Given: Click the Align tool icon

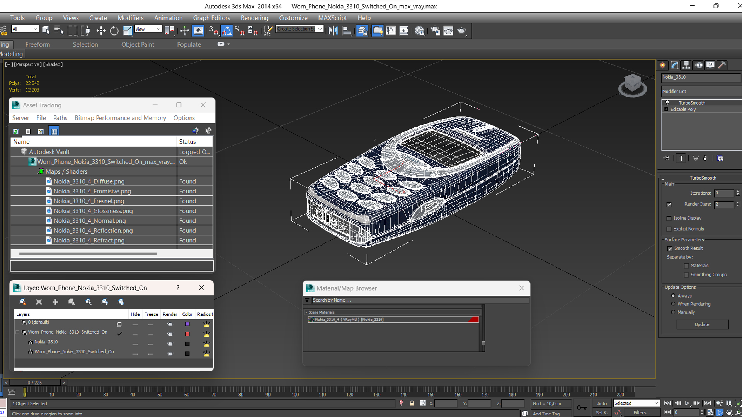Looking at the screenshot, I should click(x=347, y=31).
